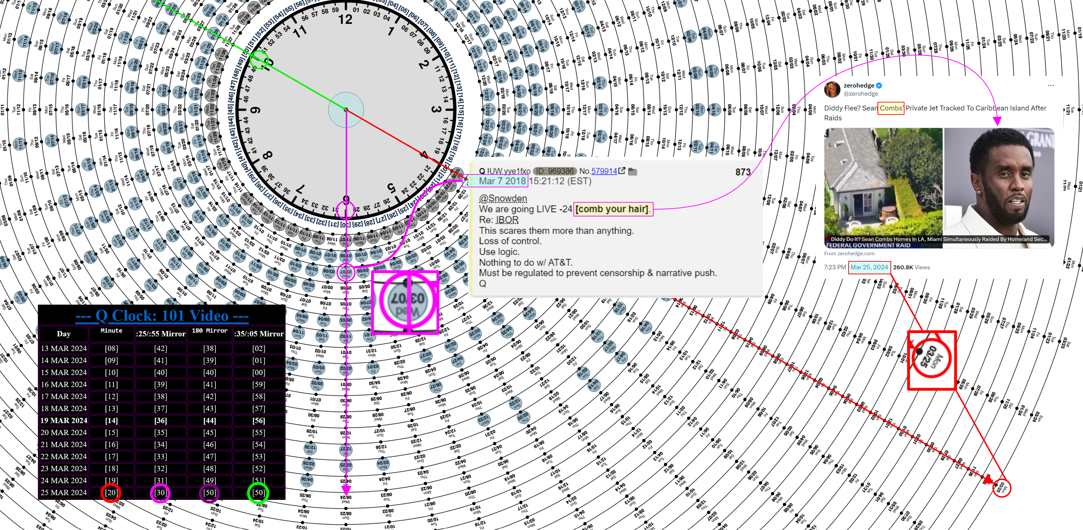Click the :25/:55 Mirror column header
The width and height of the screenshot is (1083, 530).
click(161, 334)
